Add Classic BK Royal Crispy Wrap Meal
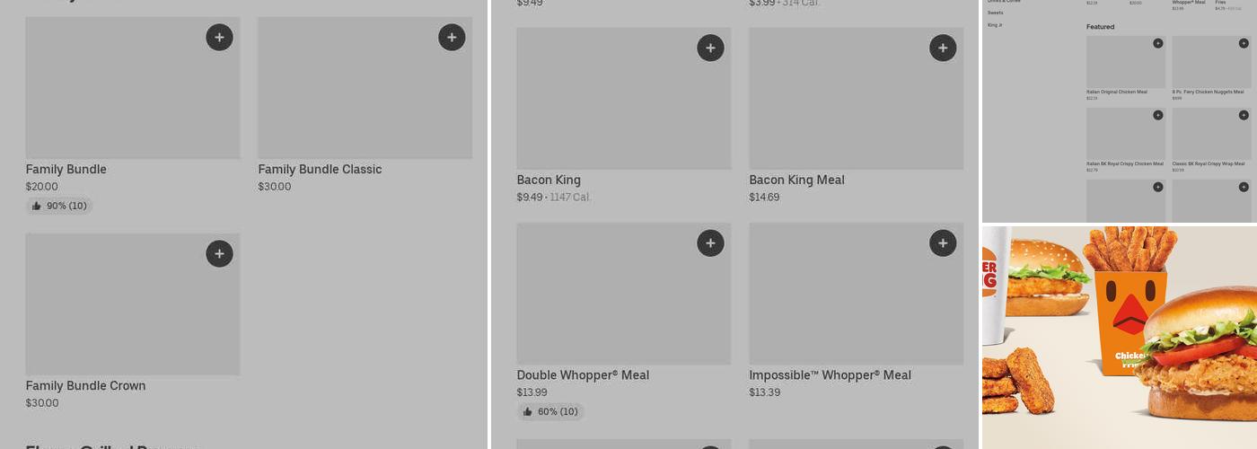This screenshot has height=449, width=1257. 1244,115
